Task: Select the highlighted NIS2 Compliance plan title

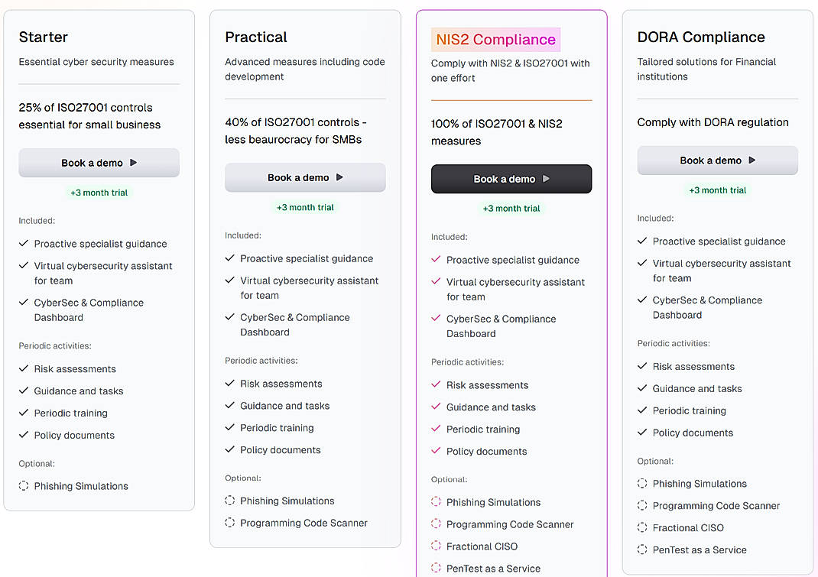Action: [495, 40]
